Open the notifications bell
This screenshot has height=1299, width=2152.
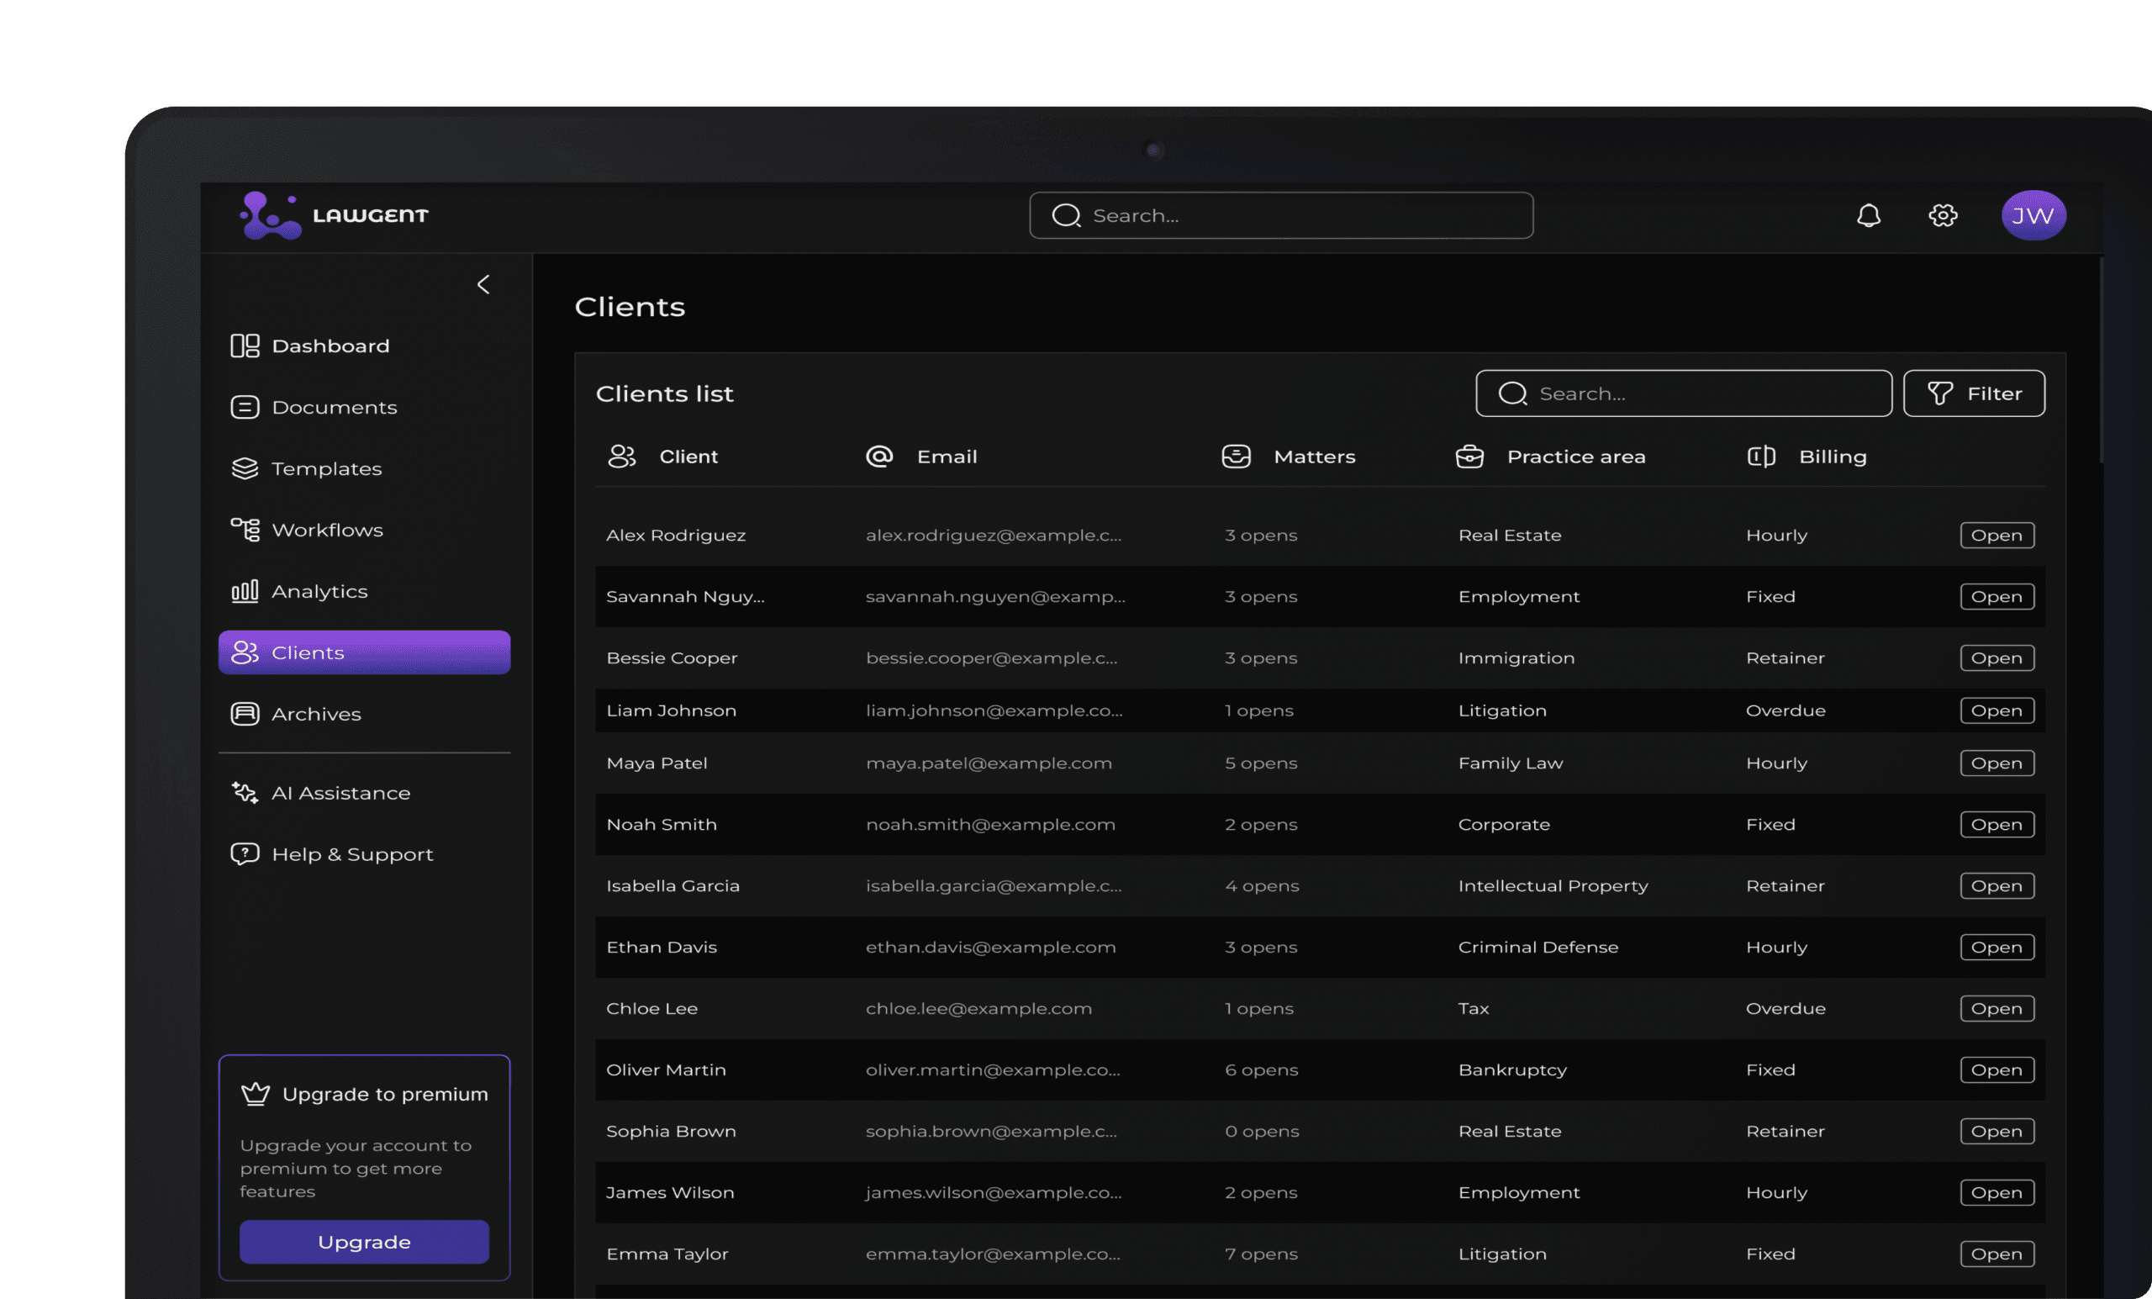point(1868,216)
